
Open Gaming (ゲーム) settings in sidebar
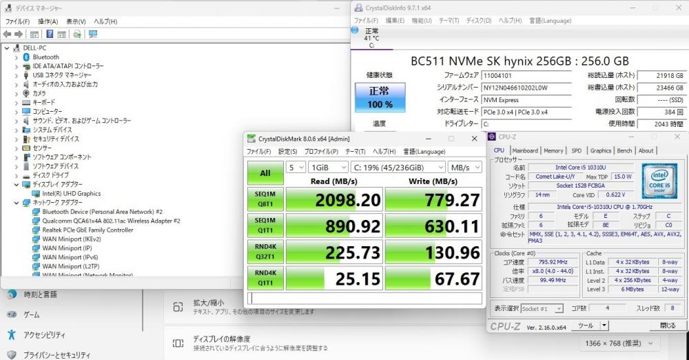32,314
